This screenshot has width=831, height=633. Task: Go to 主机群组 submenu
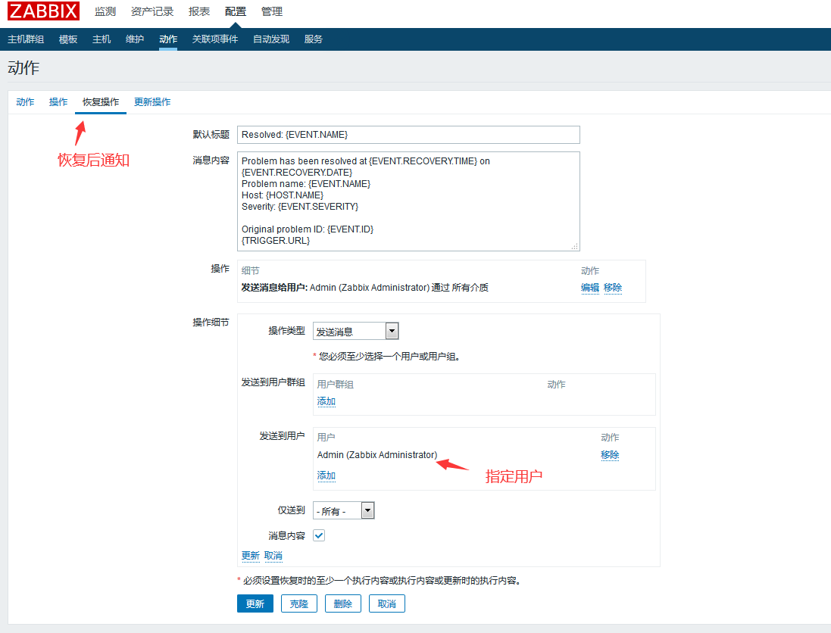pyautogui.click(x=26, y=39)
